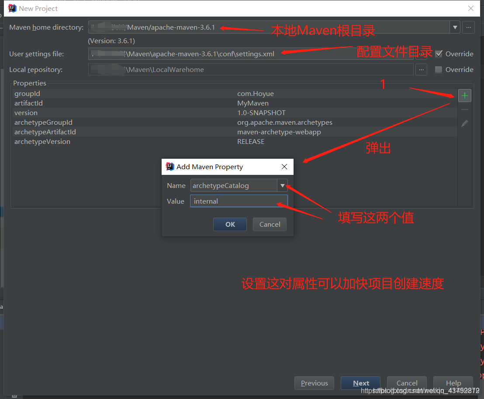The height and width of the screenshot is (399, 484).
Task: Select the archetypeGroupId property row
Action: coord(235,123)
